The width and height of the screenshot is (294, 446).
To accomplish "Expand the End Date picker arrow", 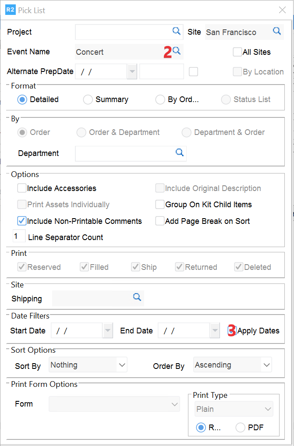I will (x=215, y=331).
